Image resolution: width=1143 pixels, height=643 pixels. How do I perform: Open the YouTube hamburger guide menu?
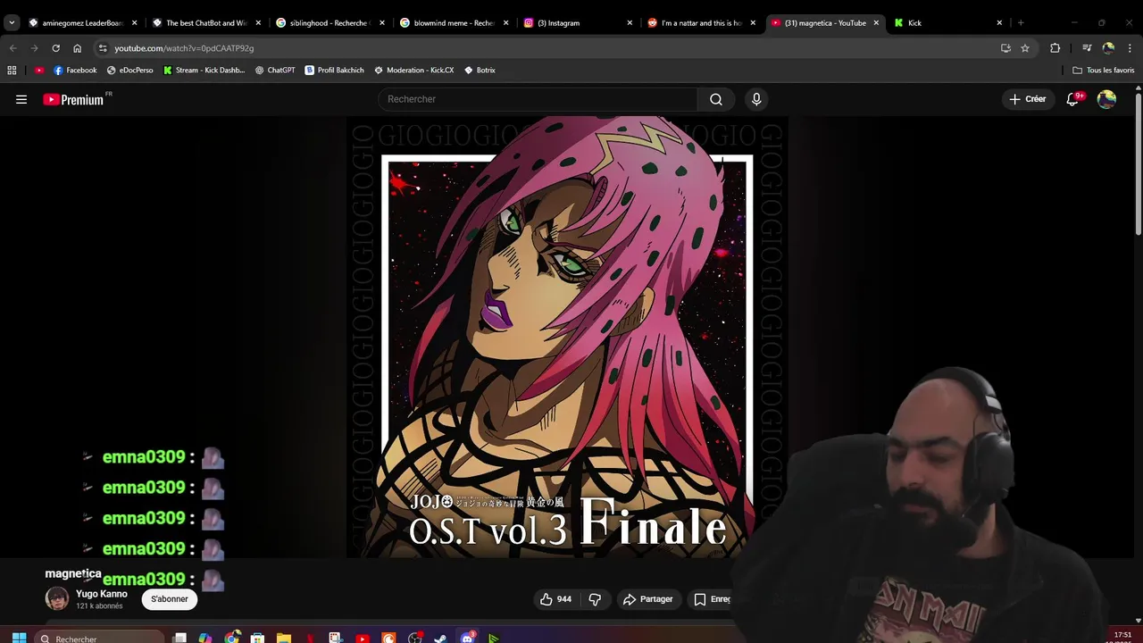(21, 99)
